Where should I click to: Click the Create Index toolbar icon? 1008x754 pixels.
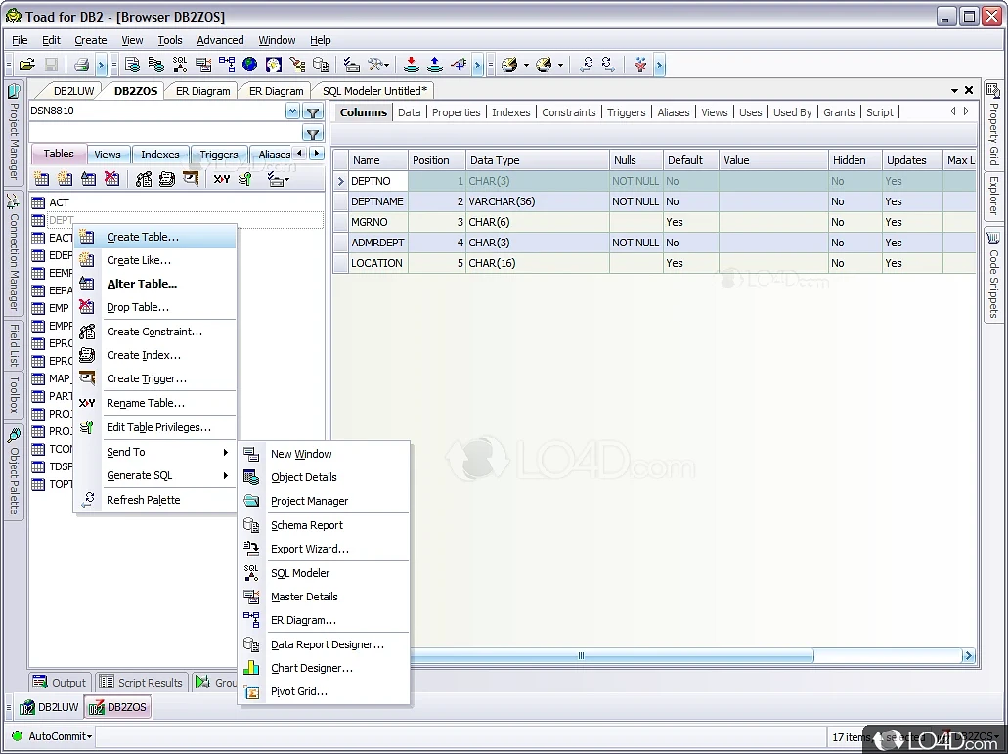(x=166, y=179)
